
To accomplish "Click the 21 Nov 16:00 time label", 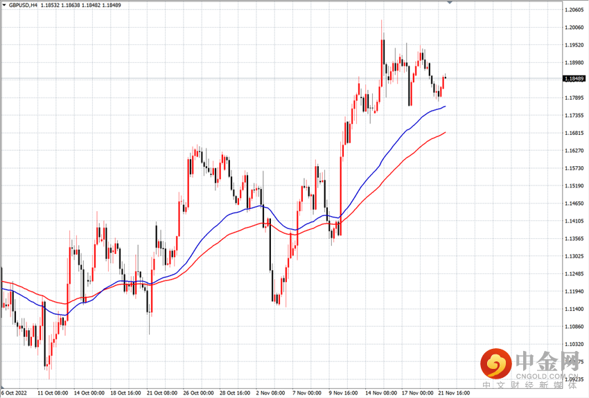I will tap(454, 392).
